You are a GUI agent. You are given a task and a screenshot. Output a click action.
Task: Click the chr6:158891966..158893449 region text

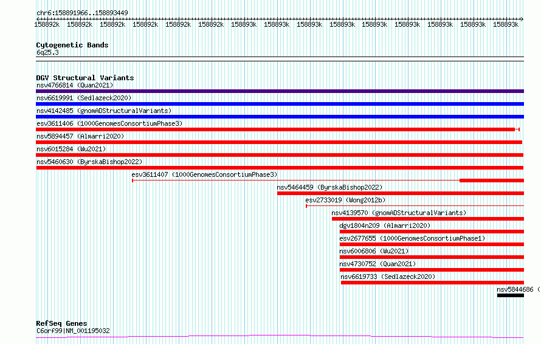click(82, 13)
